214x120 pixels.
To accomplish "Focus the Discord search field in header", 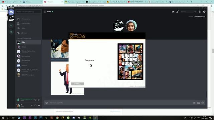I will click(189, 12).
